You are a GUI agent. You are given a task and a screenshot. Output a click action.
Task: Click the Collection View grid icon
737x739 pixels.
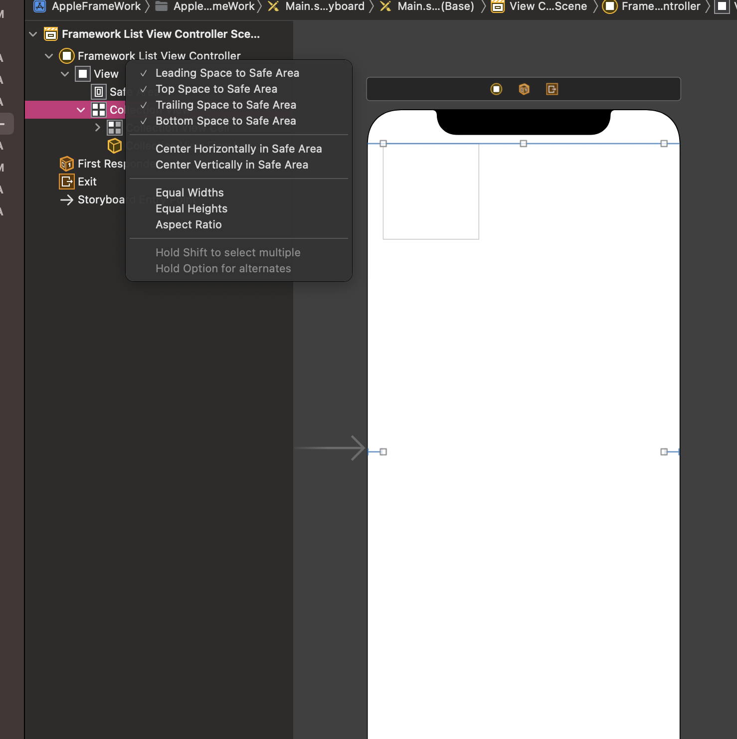(x=99, y=110)
